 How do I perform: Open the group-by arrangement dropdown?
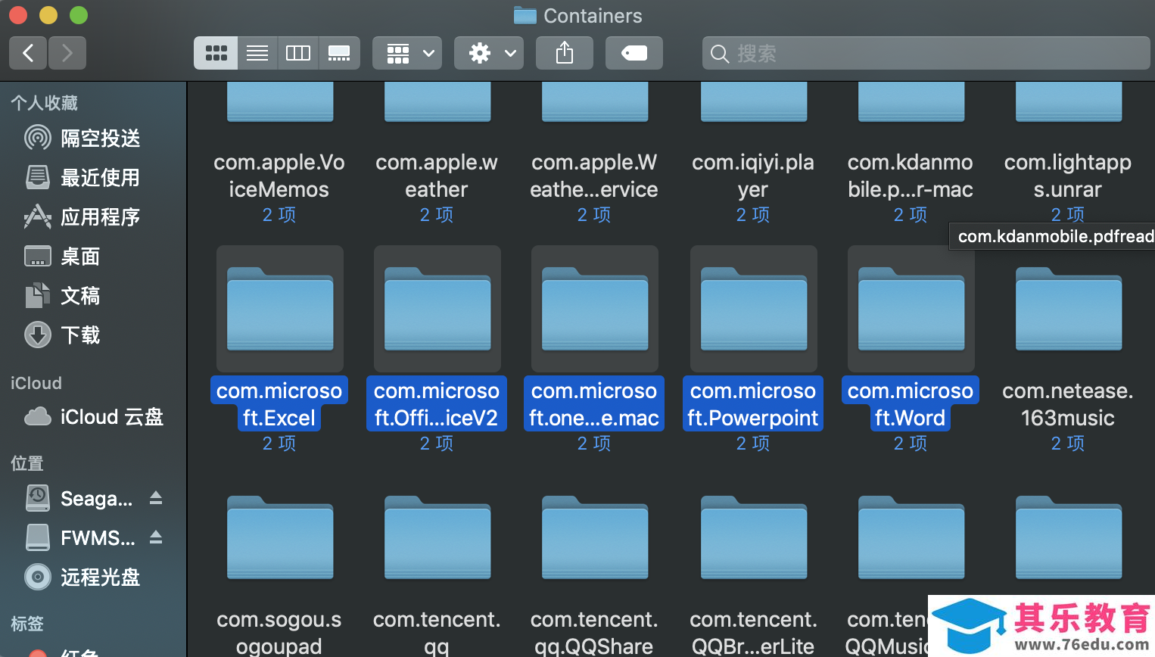(x=407, y=53)
